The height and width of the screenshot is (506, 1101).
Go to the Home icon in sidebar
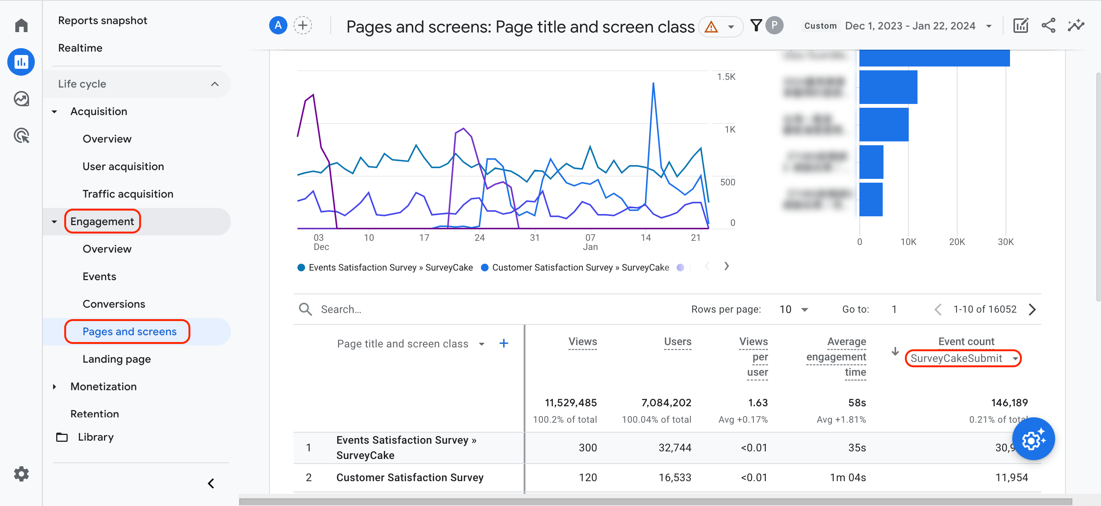(21, 25)
